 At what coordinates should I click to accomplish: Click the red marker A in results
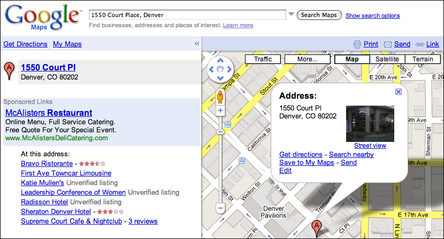[x=9, y=70]
